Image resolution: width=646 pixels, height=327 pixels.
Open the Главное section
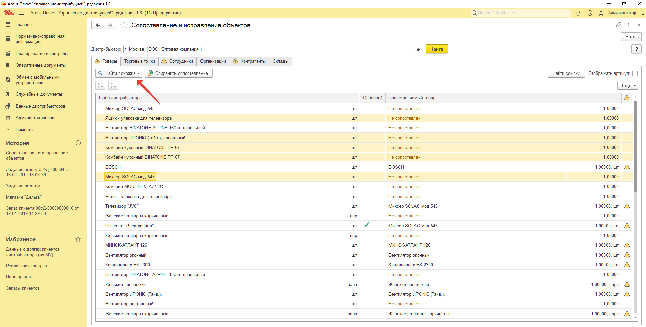(x=24, y=24)
